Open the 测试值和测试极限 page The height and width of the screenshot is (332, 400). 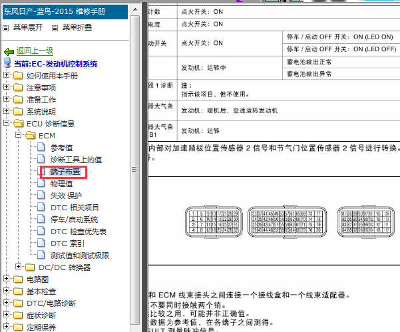click(80, 255)
